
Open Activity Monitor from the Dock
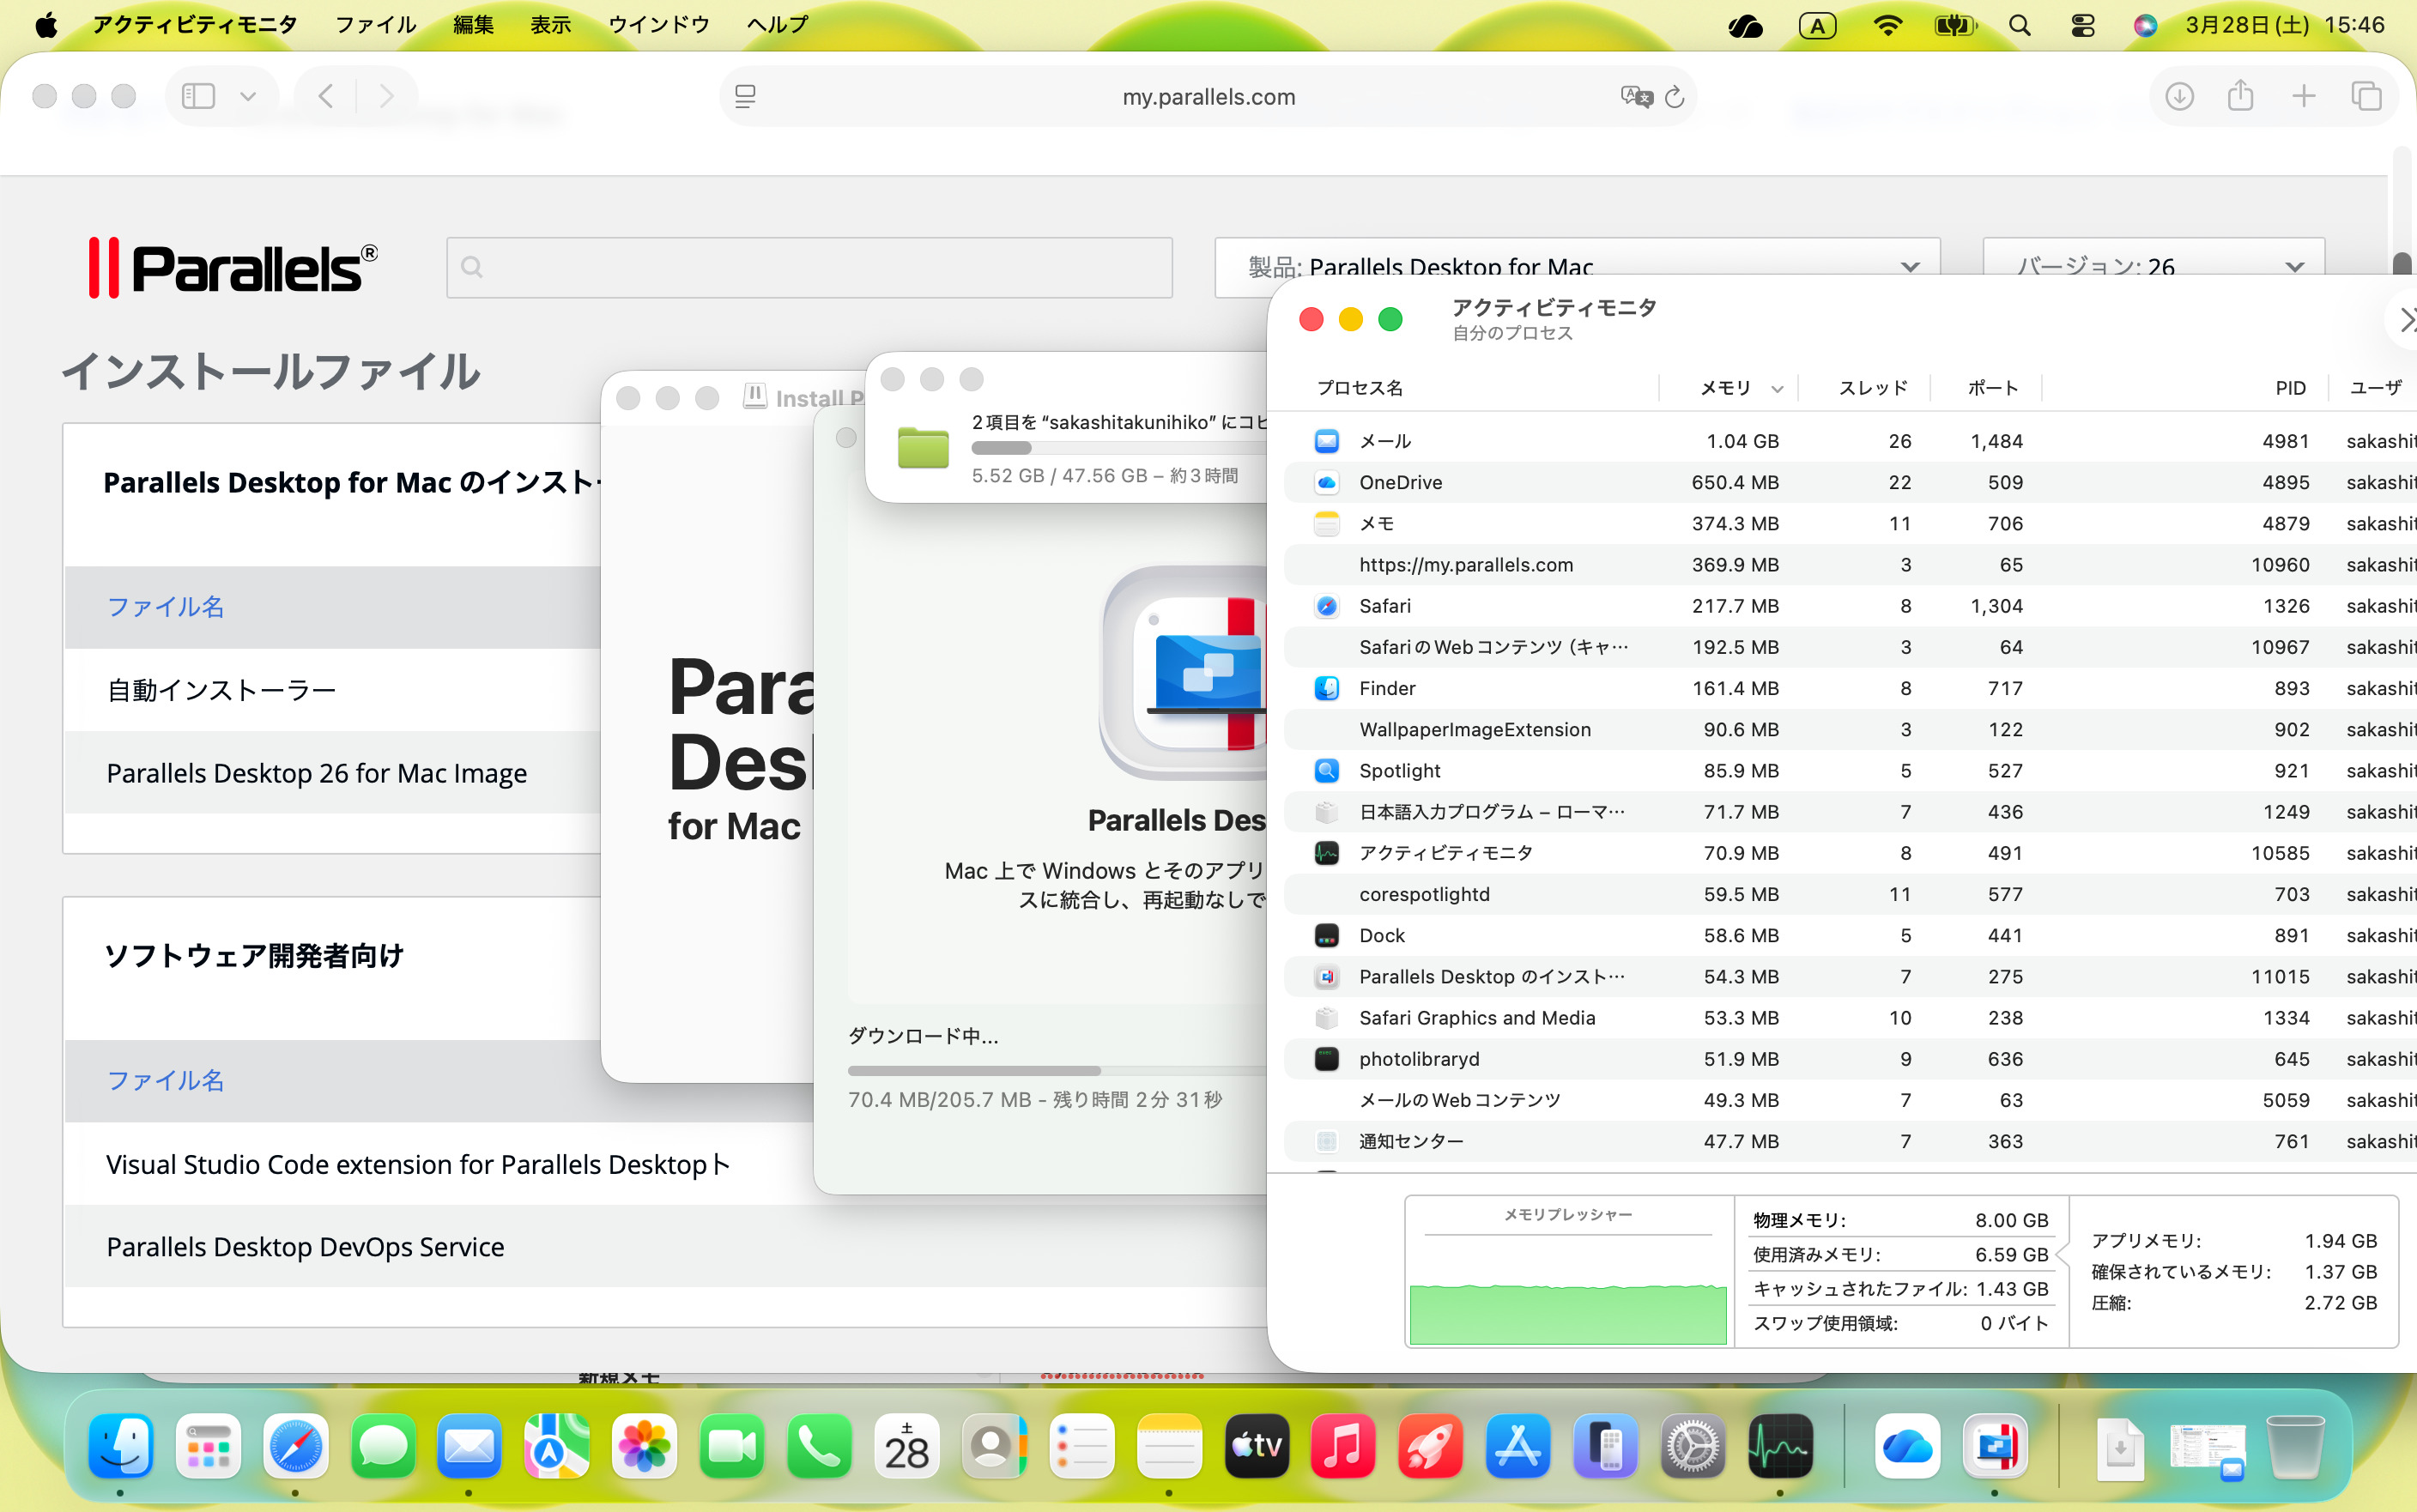(1780, 1447)
